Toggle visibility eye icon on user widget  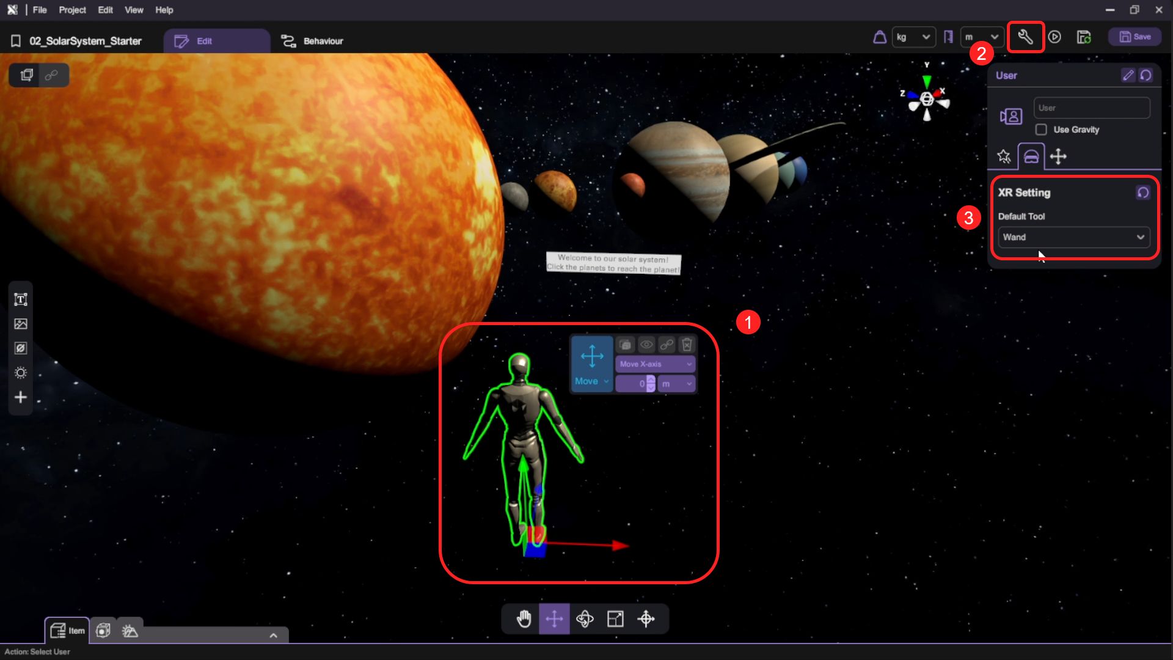point(646,345)
